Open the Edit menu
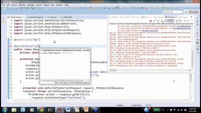Screen dimensions: 201x113 (8, 5)
